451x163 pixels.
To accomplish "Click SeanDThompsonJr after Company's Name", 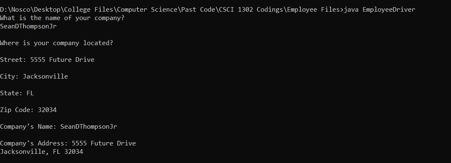I will [89, 127].
